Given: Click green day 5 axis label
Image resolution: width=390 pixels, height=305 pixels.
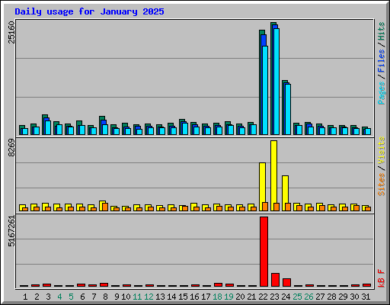Looking at the screenshot, I should pos(71,297).
